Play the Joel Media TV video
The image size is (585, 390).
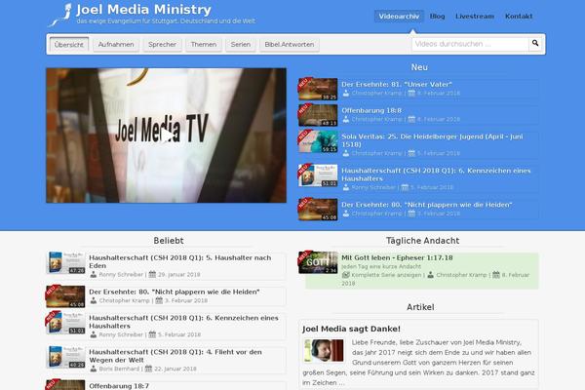pos(167,136)
